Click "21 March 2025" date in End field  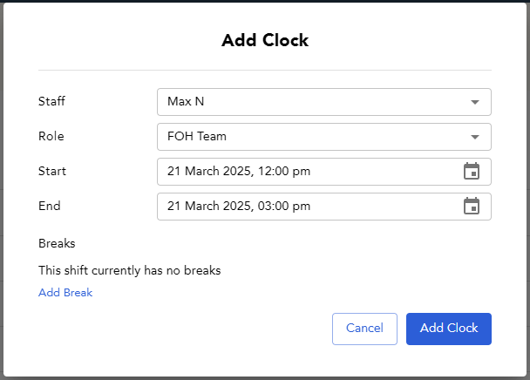coord(210,207)
